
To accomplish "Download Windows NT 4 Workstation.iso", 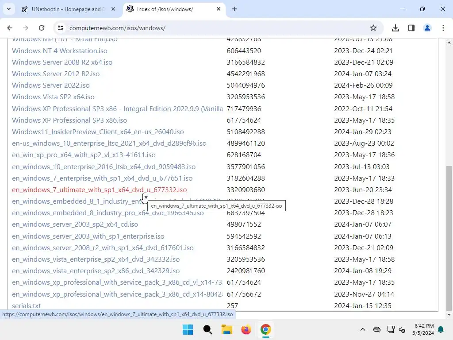I will [x=60, y=50].
